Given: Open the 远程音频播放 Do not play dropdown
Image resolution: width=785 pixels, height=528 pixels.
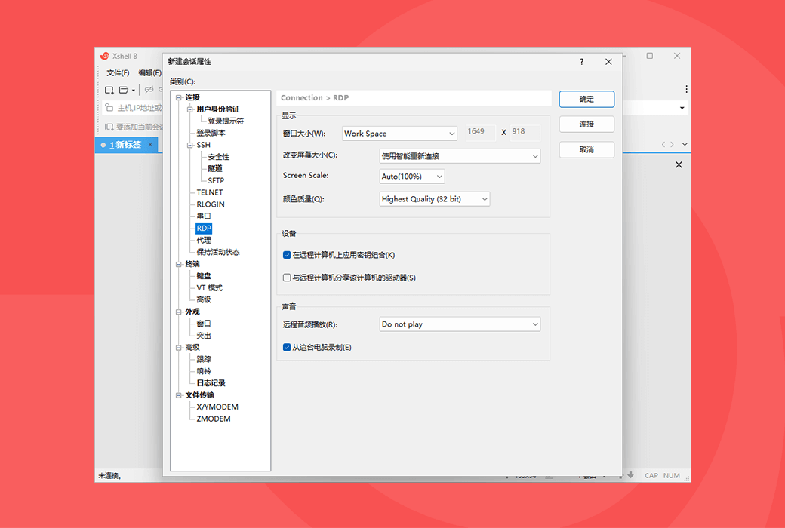Looking at the screenshot, I should (460, 324).
